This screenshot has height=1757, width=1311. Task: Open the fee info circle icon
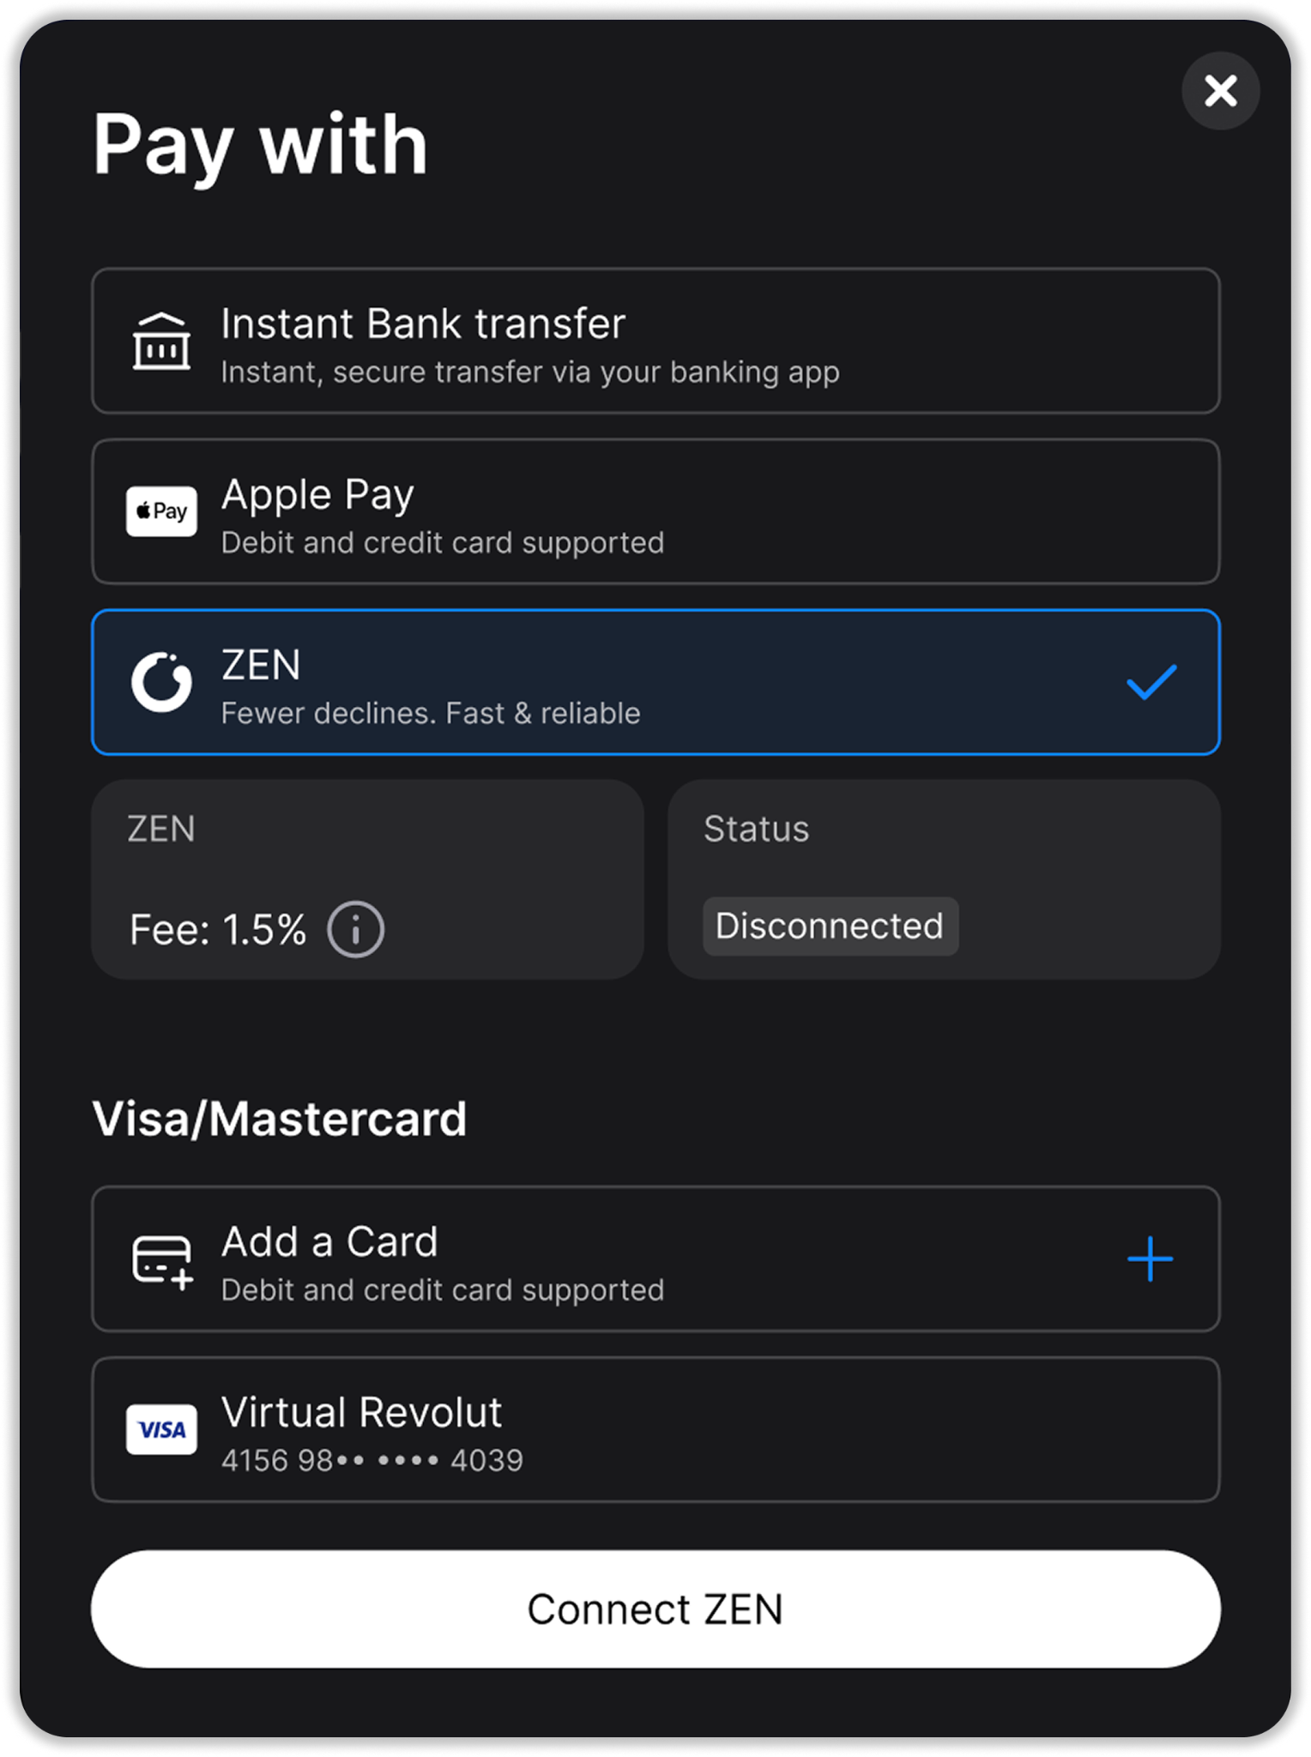pyautogui.click(x=355, y=929)
